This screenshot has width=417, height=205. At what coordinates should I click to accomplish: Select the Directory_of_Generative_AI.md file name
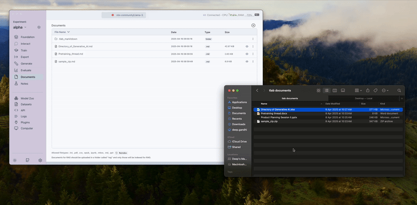point(76,46)
